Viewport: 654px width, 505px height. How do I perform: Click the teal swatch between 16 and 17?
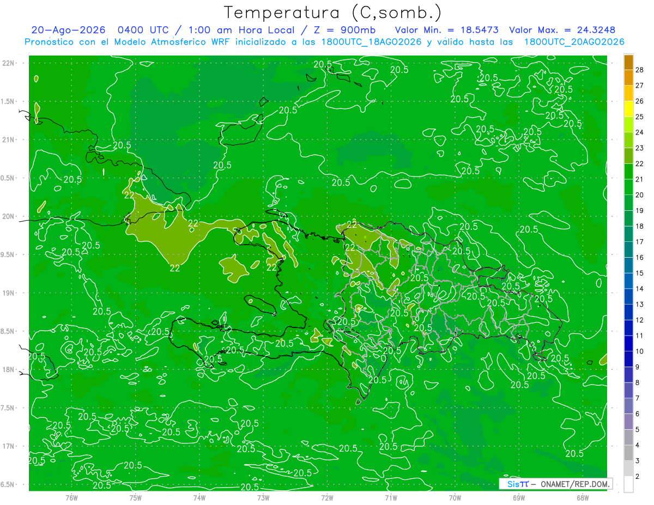tap(628, 250)
